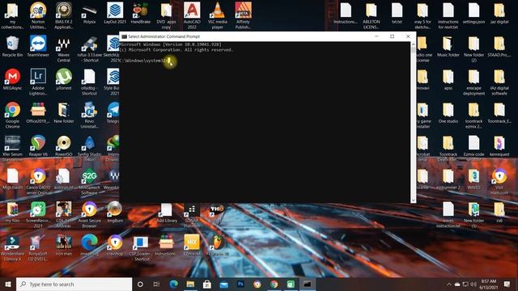Viewport: 518px width, 291px height.
Task: Open Photoshop from taskbar
Action: 240,284
